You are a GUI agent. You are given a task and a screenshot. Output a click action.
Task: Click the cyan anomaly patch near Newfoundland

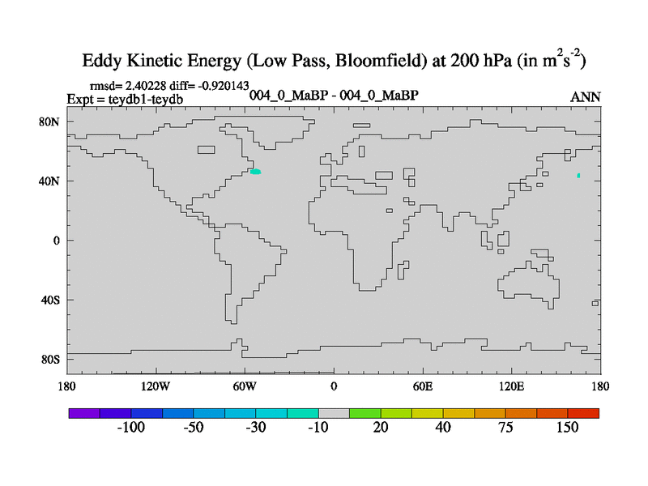[256, 172]
